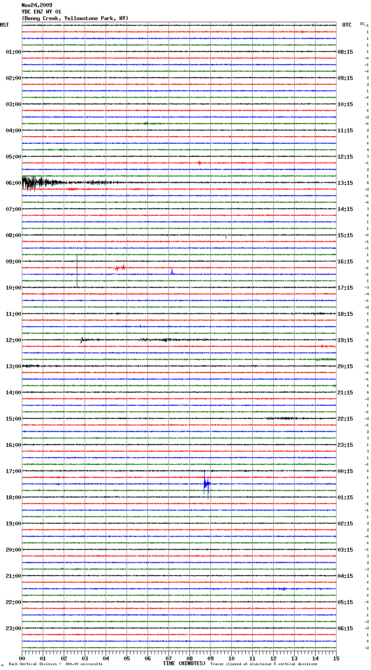This screenshot has height=670, width=371.
Task: Click the 11:15 UTC time label
Action: tap(345, 131)
